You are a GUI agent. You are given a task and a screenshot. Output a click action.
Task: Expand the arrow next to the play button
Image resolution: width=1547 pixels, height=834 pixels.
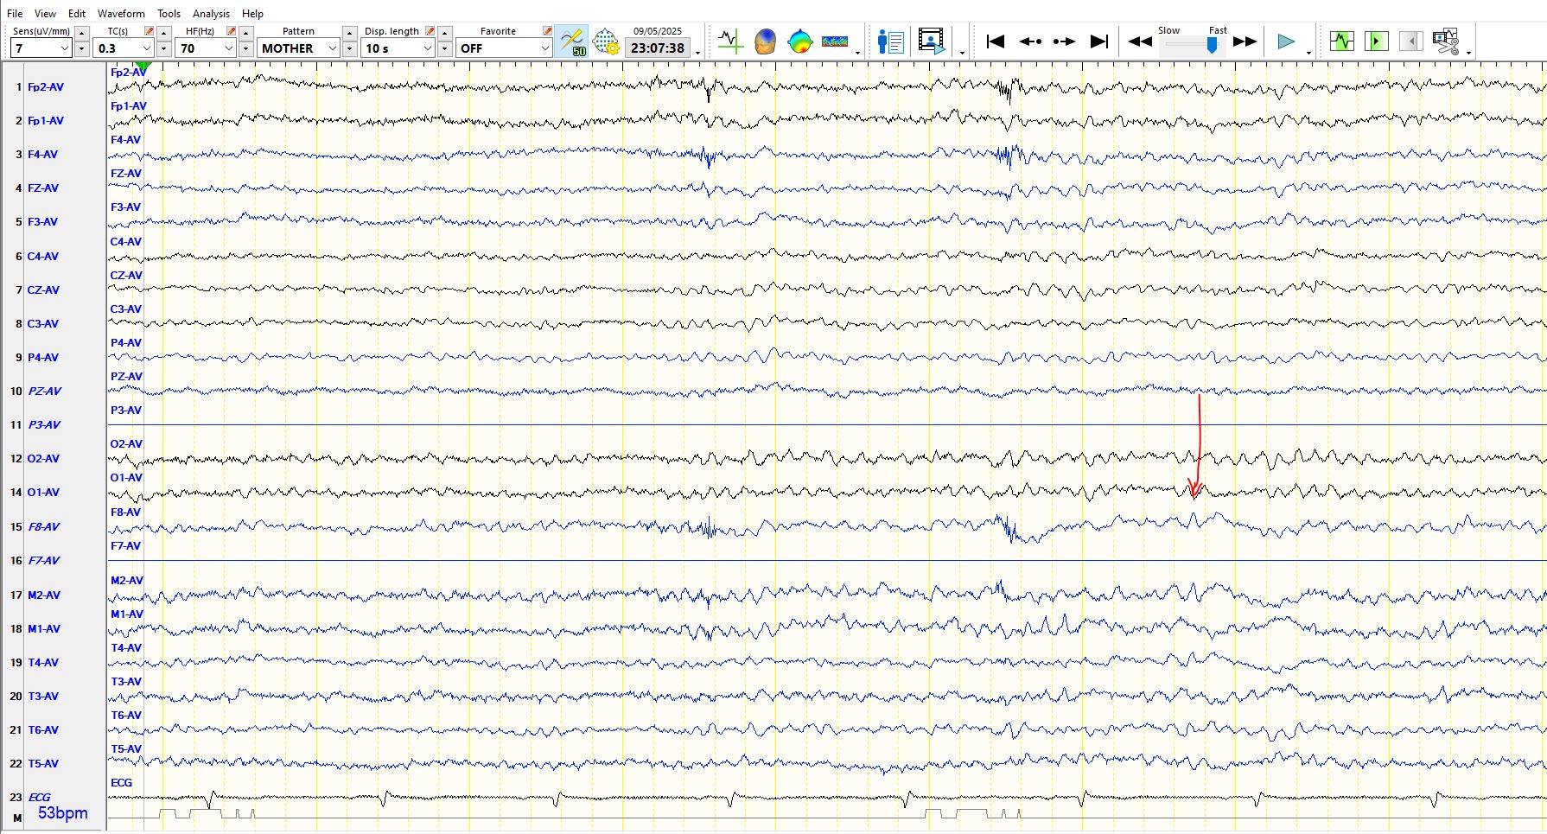click(x=1308, y=53)
